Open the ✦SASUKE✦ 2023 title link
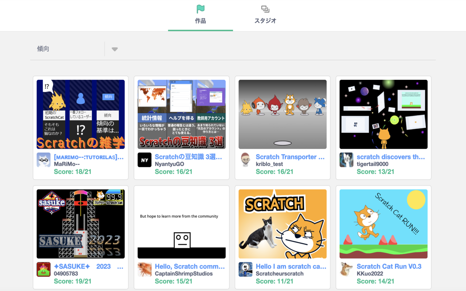466x291 pixels. pos(88,266)
